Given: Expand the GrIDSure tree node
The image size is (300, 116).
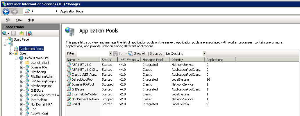Looking at the screenshot, I should pyautogui.click(x=22, y=90).
